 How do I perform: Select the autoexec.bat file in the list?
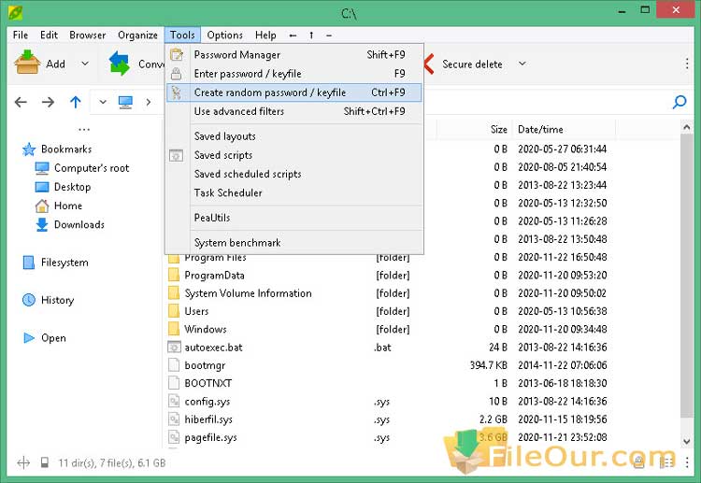(x=212, y=347)
